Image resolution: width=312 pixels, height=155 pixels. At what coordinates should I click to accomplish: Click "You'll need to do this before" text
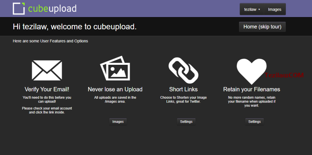(x=47, y=100)
